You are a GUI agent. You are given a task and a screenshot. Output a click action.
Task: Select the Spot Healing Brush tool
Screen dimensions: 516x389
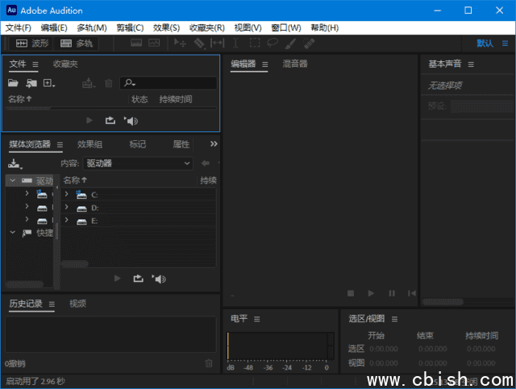(309, 43)
